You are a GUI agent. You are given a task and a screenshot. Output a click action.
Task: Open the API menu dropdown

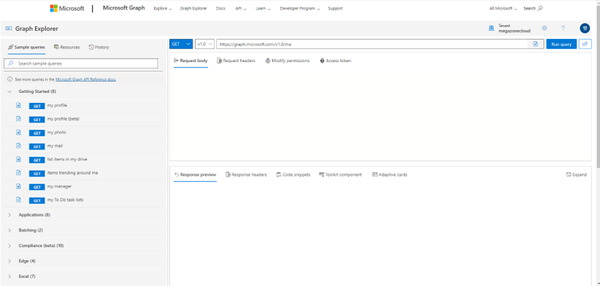click(241, 8)
